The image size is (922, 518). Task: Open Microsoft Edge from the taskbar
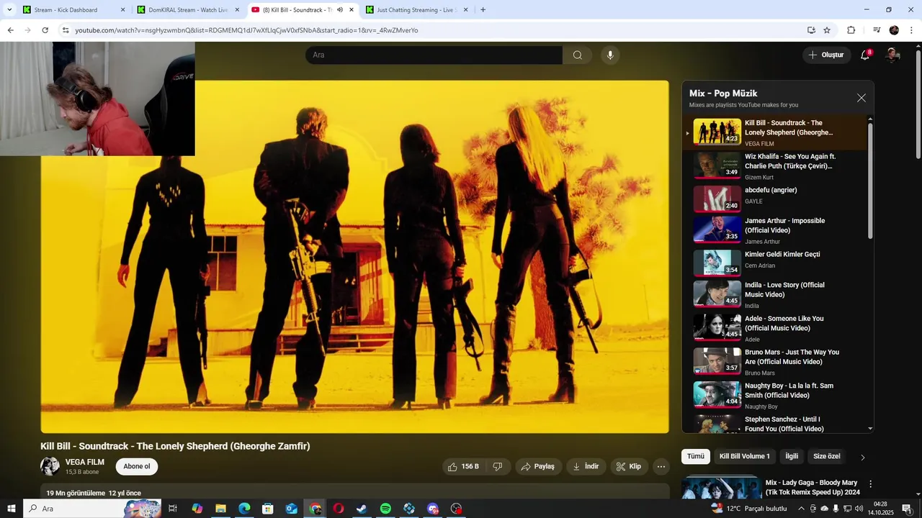[244, 509]
